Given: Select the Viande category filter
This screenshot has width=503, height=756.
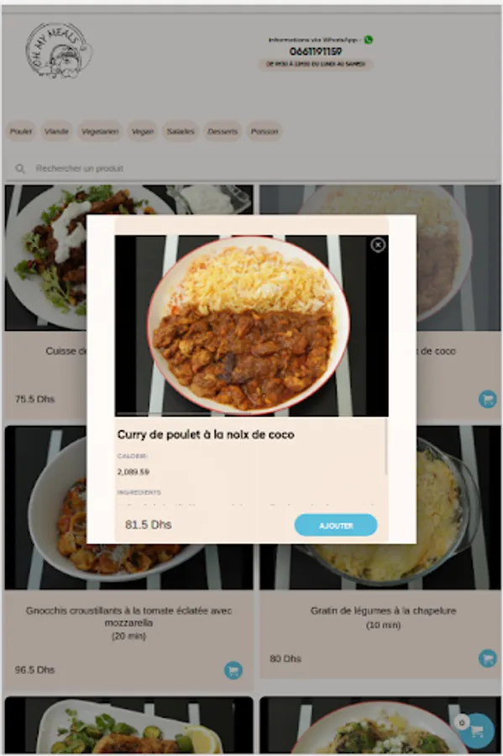Looking at the screenshot, I should coord(56,131).
